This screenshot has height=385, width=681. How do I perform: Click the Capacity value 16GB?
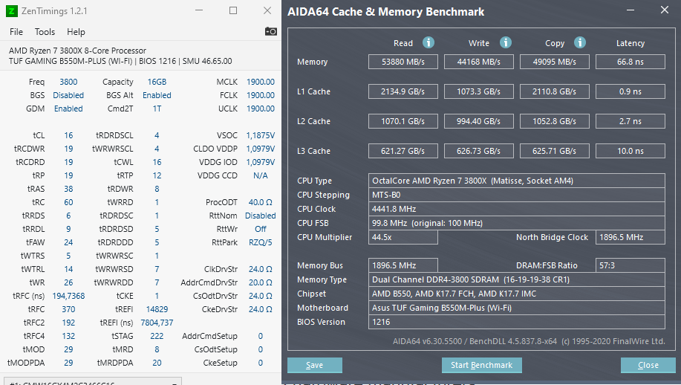[157, 82]
